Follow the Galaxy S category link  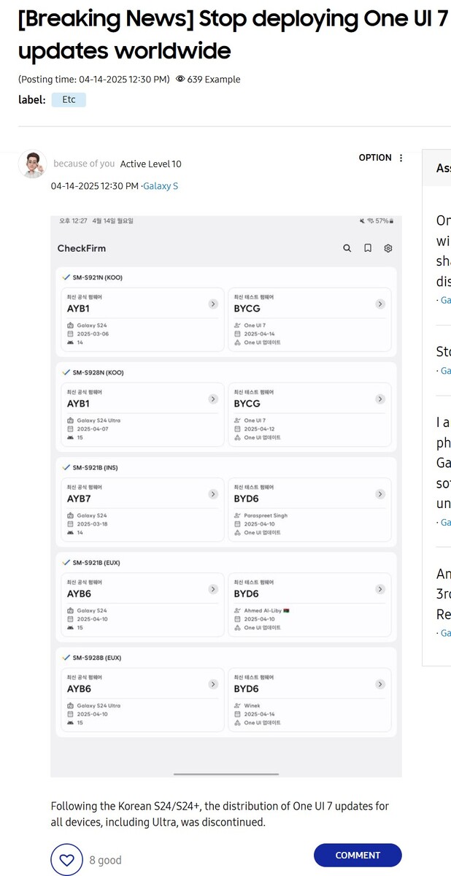tap(161, 186)
